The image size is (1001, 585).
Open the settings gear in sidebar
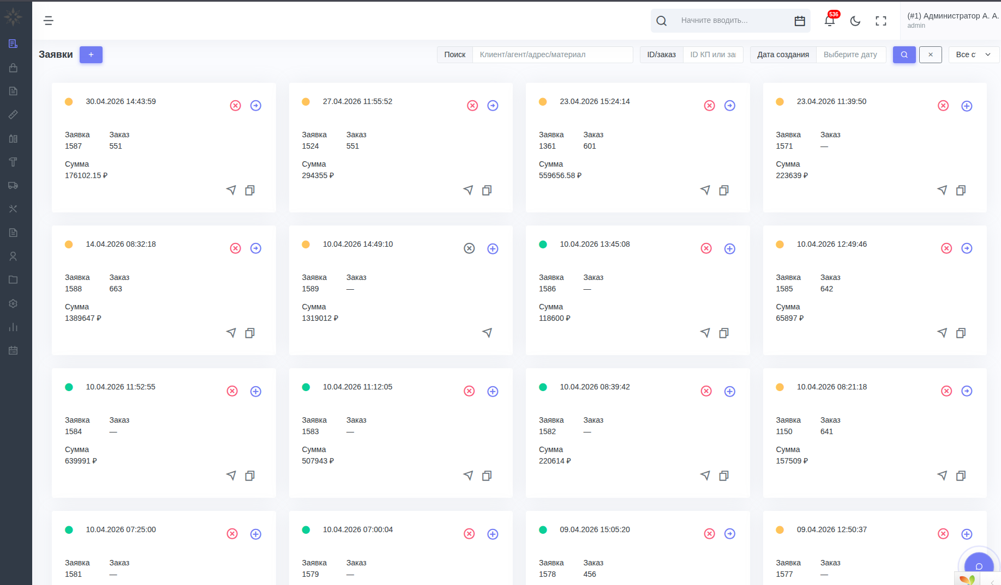tap(13, 303)
